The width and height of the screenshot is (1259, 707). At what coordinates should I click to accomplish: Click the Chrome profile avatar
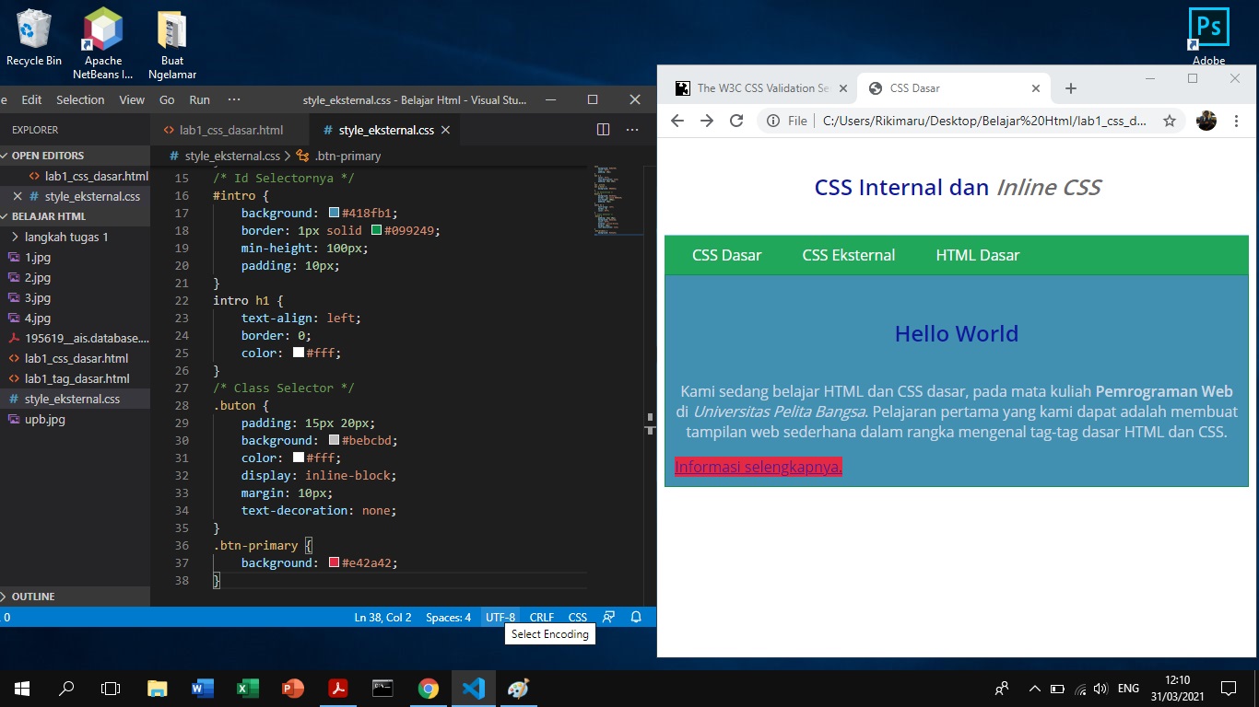[1206, 121]
